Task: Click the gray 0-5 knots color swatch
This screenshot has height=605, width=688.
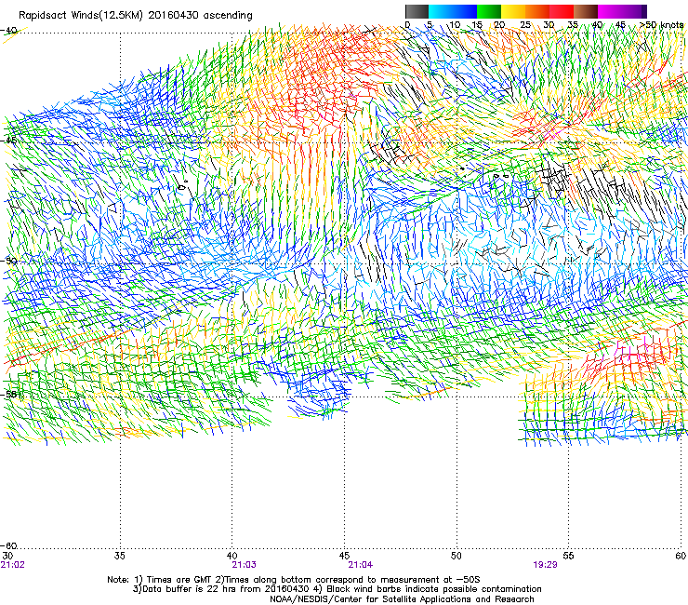Action: 417,11
